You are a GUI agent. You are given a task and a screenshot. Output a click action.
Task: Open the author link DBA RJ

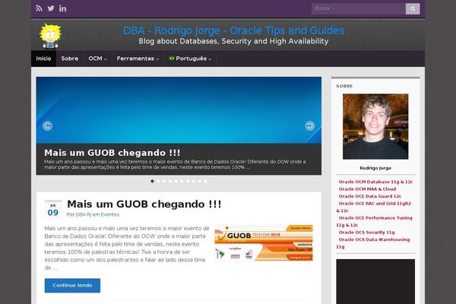84,214
